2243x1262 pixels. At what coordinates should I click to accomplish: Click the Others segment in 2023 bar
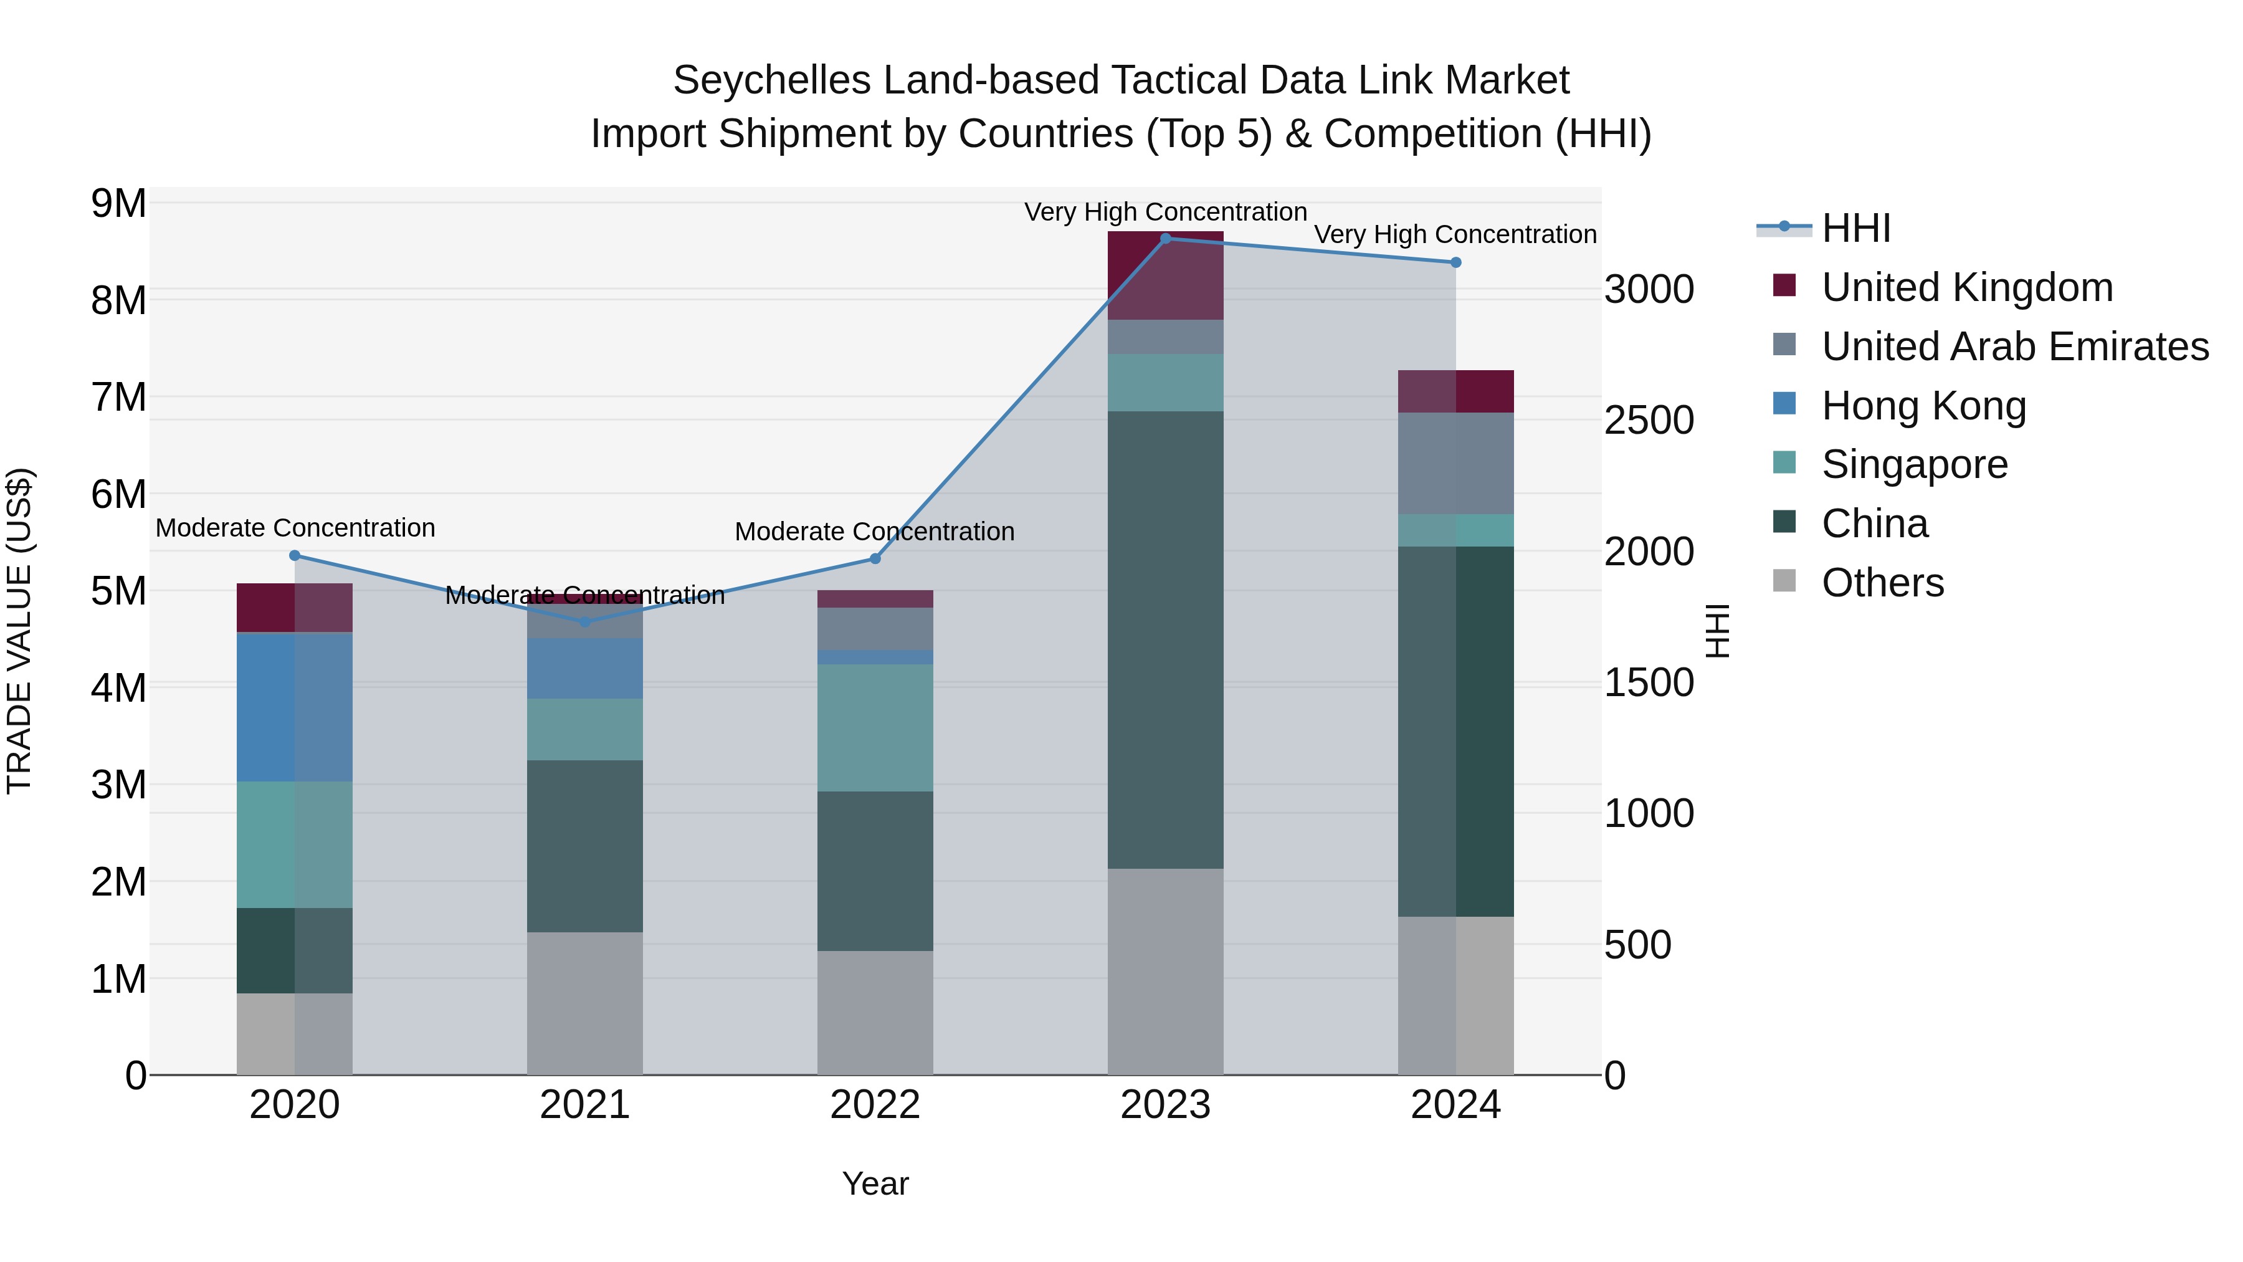[1165, 971]
